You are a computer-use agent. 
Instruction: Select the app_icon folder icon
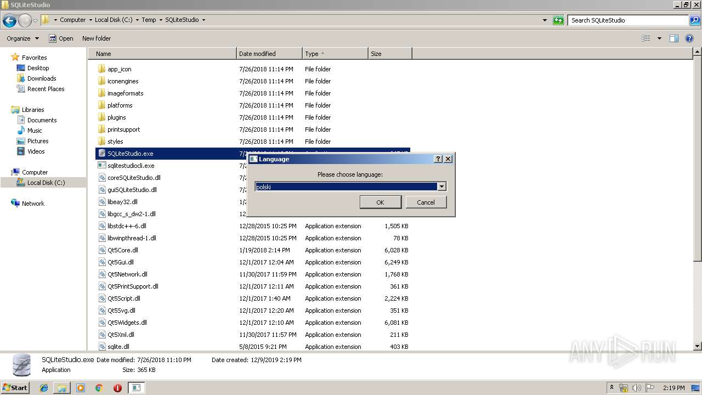point(101,69)
